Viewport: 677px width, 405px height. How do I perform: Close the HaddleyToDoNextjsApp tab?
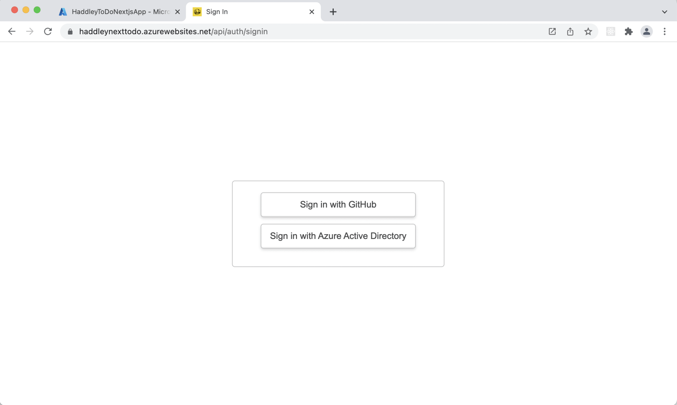pos(178,12)
